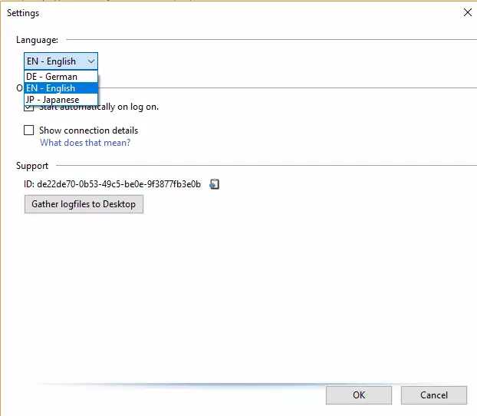The height and width of the screenshot is (416, 477).
Task: Toggle Show connection details checkbox
Action: coord(29,130)
